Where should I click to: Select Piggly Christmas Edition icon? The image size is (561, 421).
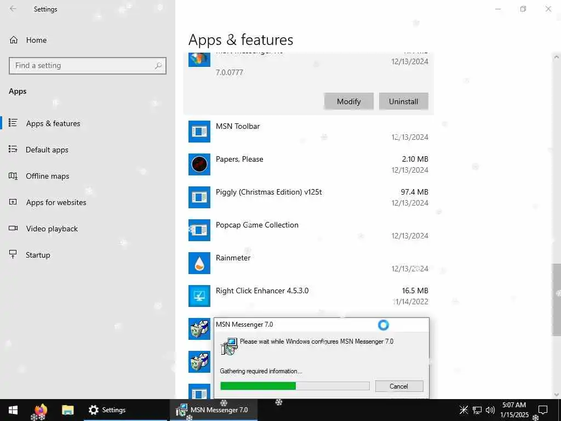click(199, 197)
